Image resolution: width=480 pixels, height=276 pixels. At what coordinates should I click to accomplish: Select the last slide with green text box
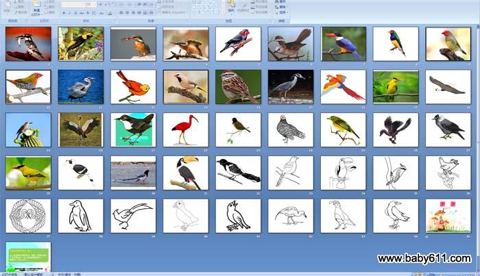pos(28,257)
